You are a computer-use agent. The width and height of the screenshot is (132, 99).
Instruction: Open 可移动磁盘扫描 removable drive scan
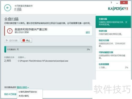pyautogui.click(x=113, y=55)
